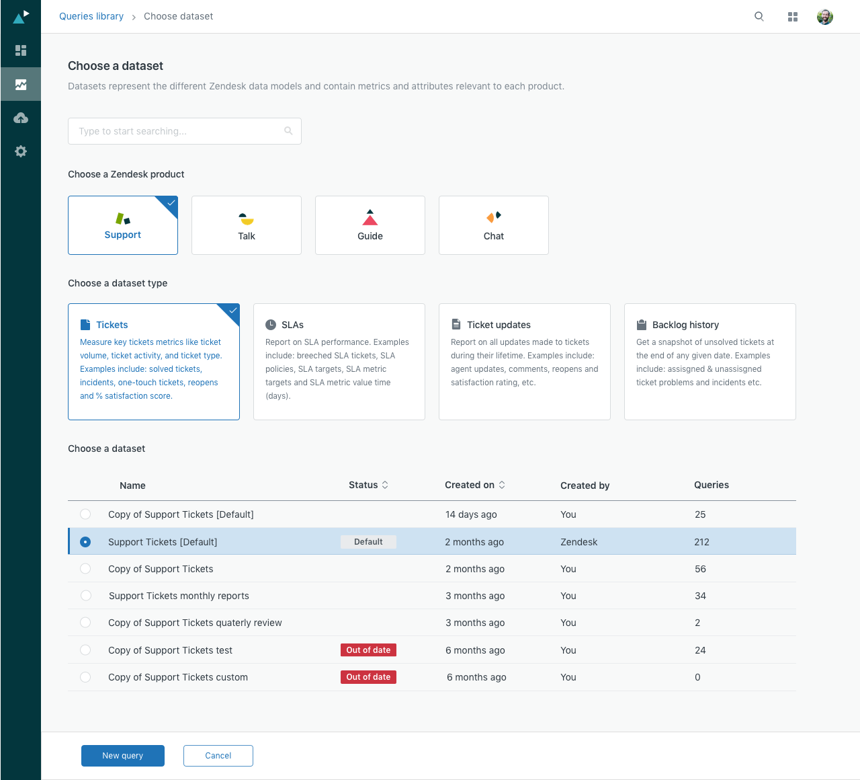Click the Guide product logo icon
Viewport: 860px width, 780px height.
(x=370, y=217)
